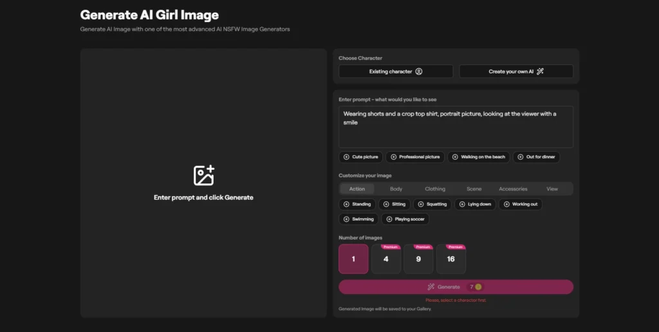
Task: Click the plus icon on Walking on the beach
Action: tap(455, 157)
